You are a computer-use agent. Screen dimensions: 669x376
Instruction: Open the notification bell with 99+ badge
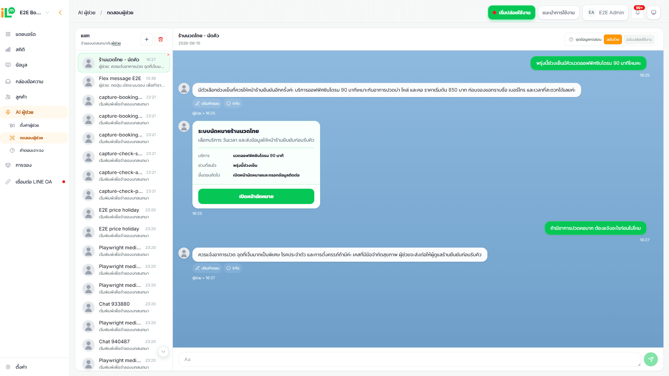[638, 13]
